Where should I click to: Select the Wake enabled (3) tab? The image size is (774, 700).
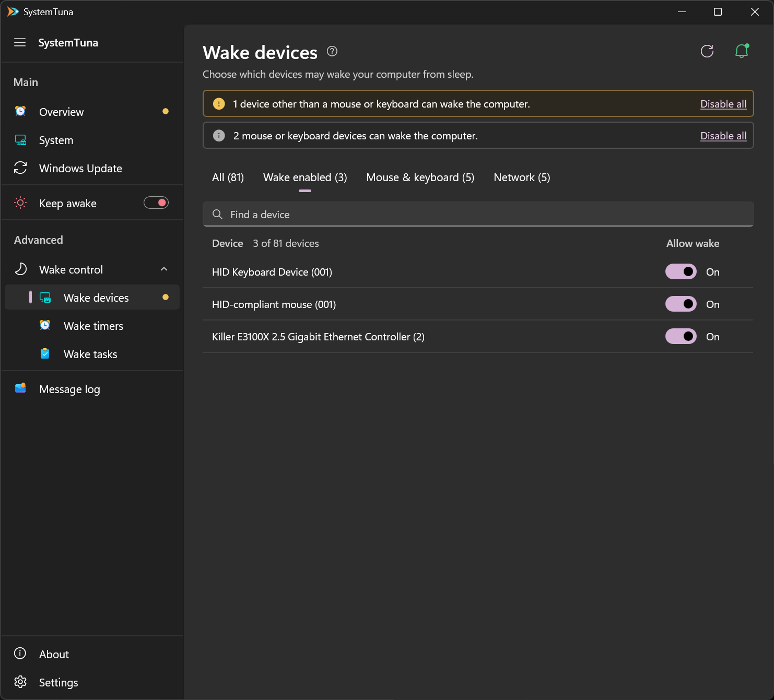(305, 177)
